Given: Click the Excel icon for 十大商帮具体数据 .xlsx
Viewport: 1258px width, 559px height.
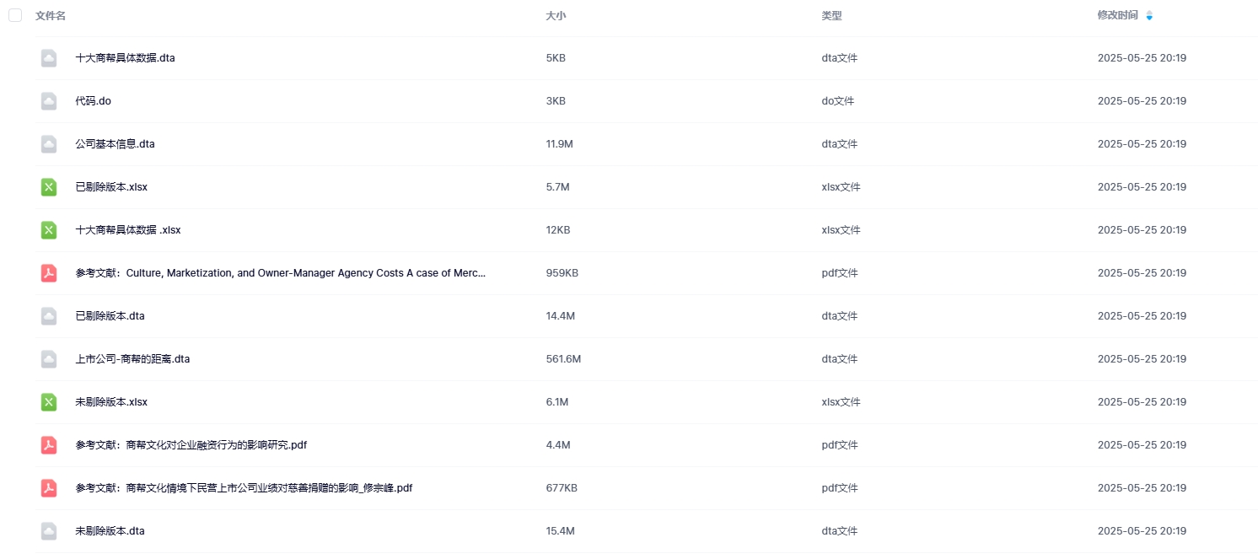Looking at the screenshot, I should (49, 230).
